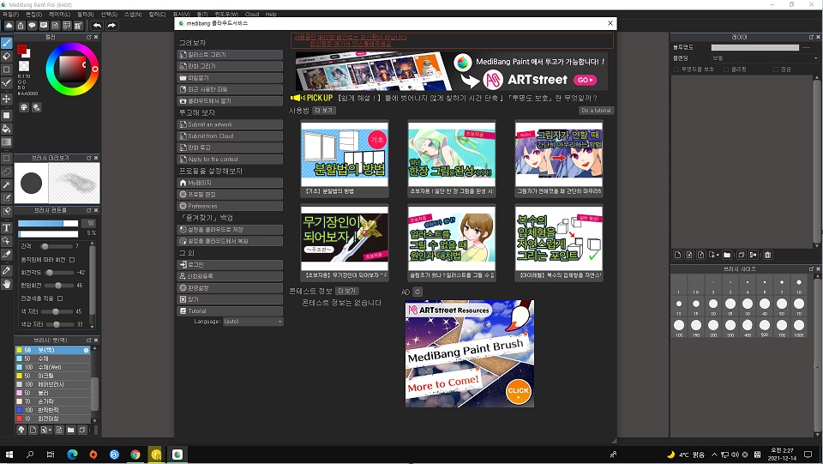Open the 필터(R) menu
This screenshot has width=823, height=464.
[85, 15]
